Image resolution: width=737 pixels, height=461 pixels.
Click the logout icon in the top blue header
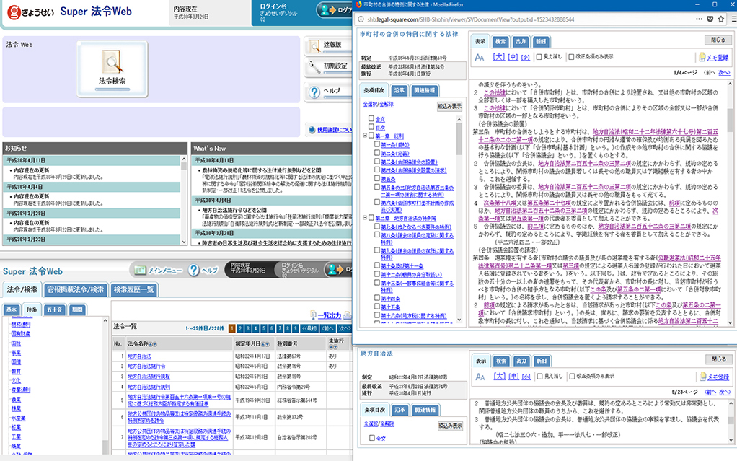pyautogui.click(x=328, y=10)
